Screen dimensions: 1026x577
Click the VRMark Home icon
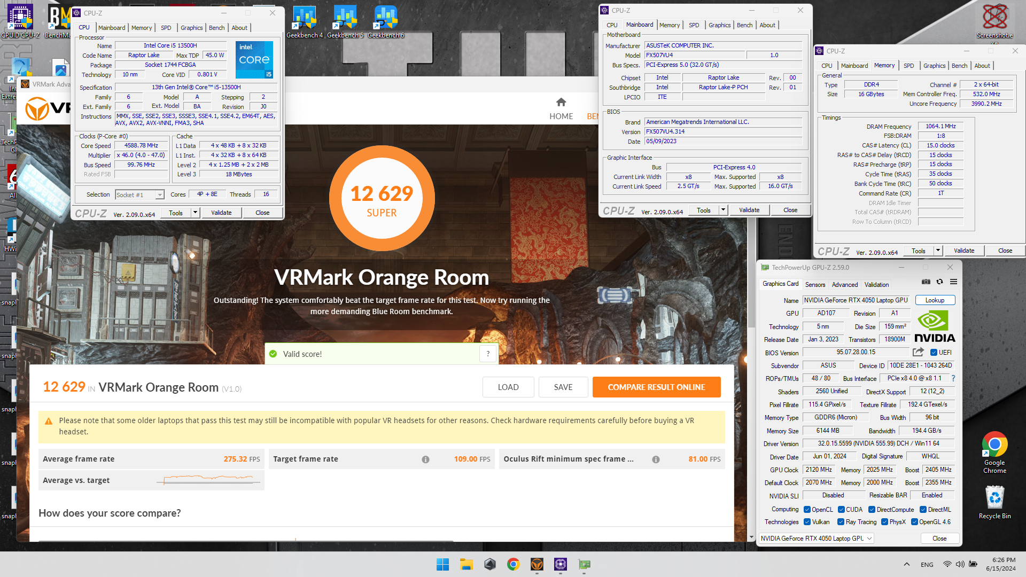point(561,102)
